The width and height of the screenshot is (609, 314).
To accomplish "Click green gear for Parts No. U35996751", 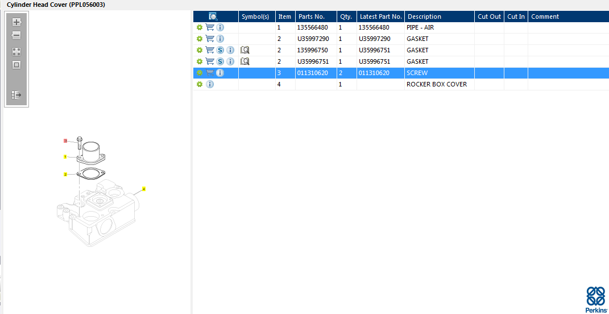I will tap(200, 61).
